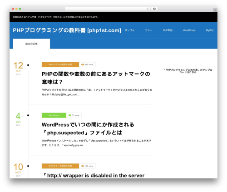Click the browser reload icon
This screenshot has height=192, width=227.
click(x=148, y=9)
